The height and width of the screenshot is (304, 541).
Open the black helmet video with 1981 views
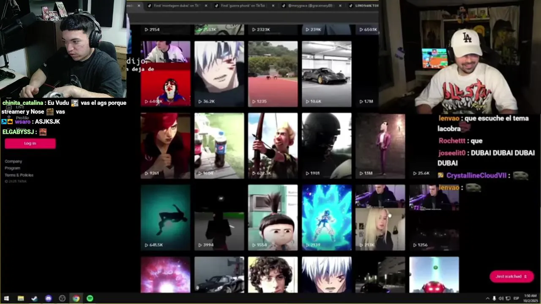pyautogui.click(x=326, y=146)
